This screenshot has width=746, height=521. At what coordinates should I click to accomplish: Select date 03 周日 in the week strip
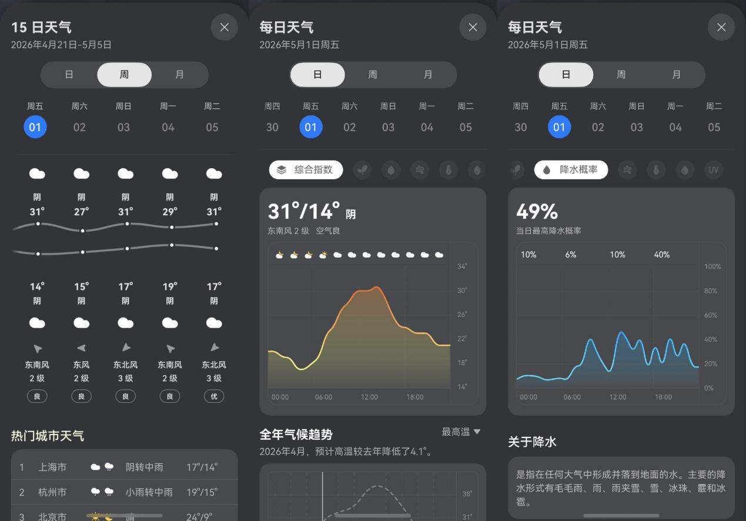coord(125,126)
